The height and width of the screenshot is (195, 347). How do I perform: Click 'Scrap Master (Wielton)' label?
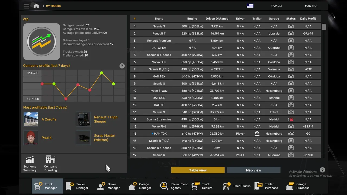click(105, 138)
